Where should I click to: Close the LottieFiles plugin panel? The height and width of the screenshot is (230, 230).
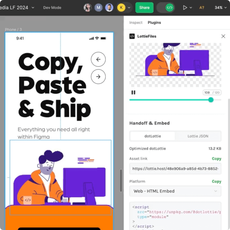223,36
